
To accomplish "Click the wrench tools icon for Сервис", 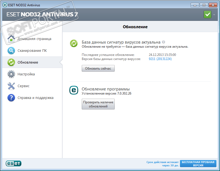I will tap(11, 86).
